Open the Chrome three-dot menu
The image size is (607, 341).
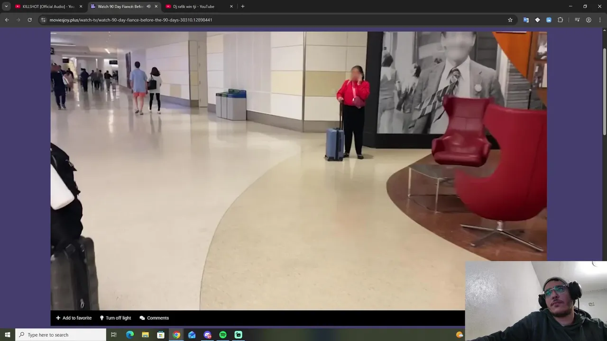click(600, 20)
